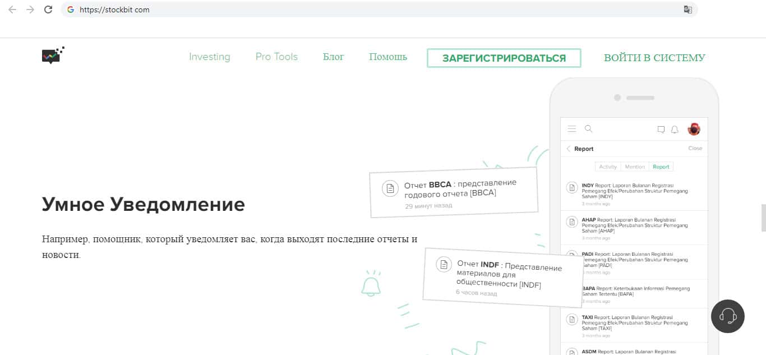Click the document icon in INDF card

pyautogui.click(x=444, y=265)
